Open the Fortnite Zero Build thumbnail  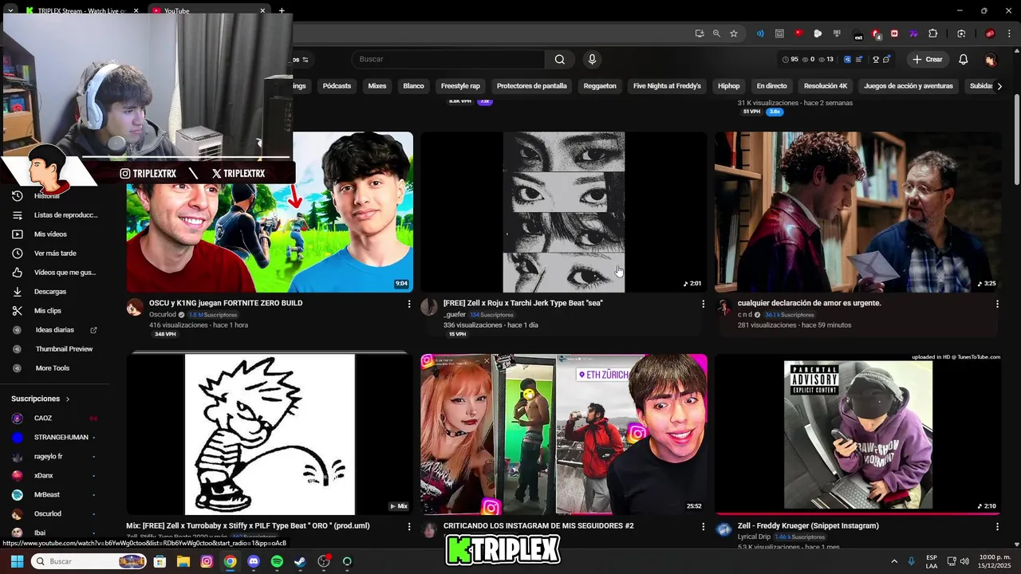tap(270, 212)
